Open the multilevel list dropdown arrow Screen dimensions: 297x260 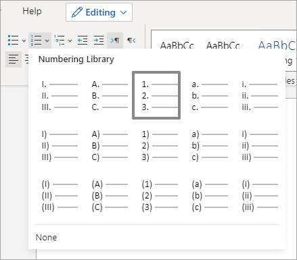[70, 41]
